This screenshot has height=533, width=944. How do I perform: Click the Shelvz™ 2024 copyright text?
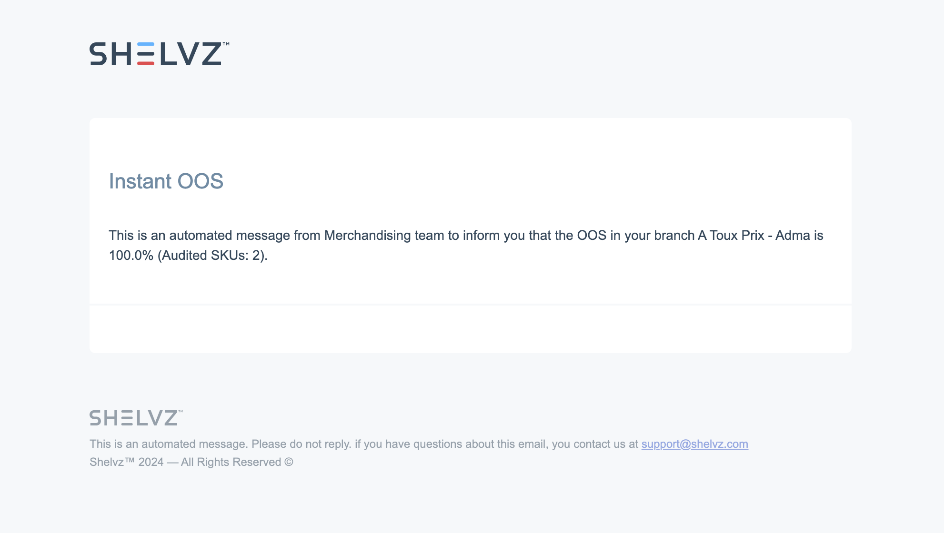pyautogui.click(x=126, y=462)
